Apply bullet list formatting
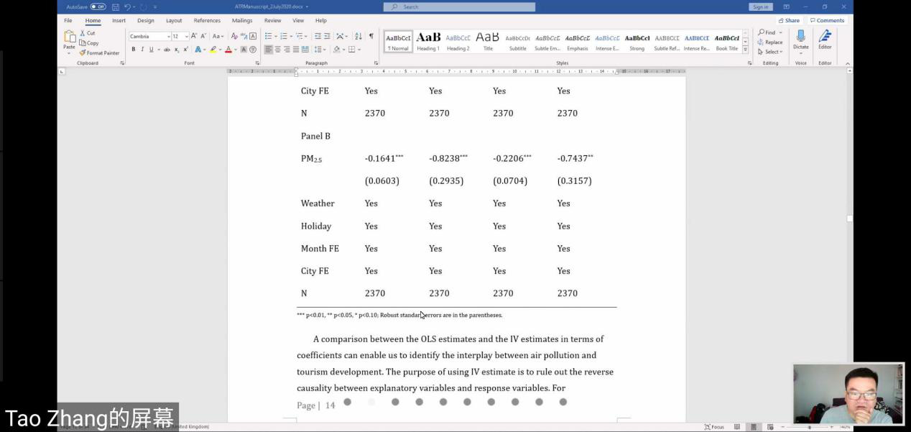The height and width of the screenshot is (432, 911). (269, 36)
